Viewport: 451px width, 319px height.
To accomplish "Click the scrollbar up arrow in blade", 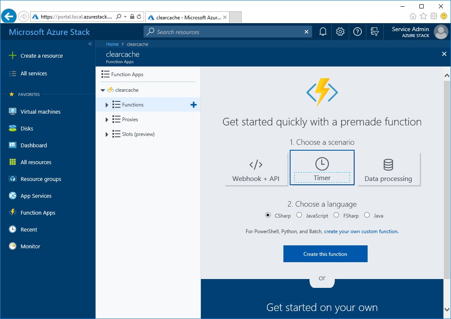I will click(447, 76).
